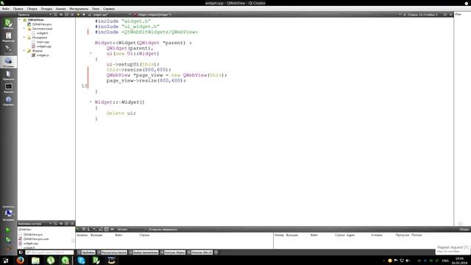This screenshot has height=265, width=471.
Task: Close the widget.cpp editor with X
Action: 450,15
